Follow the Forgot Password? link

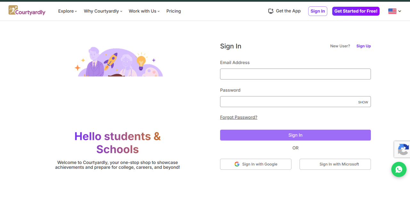pyautogui.click(x=239, y=117)
